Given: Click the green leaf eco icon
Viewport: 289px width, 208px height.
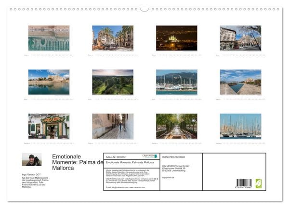Looking at the screenshot, I should (x=258, y=183).
